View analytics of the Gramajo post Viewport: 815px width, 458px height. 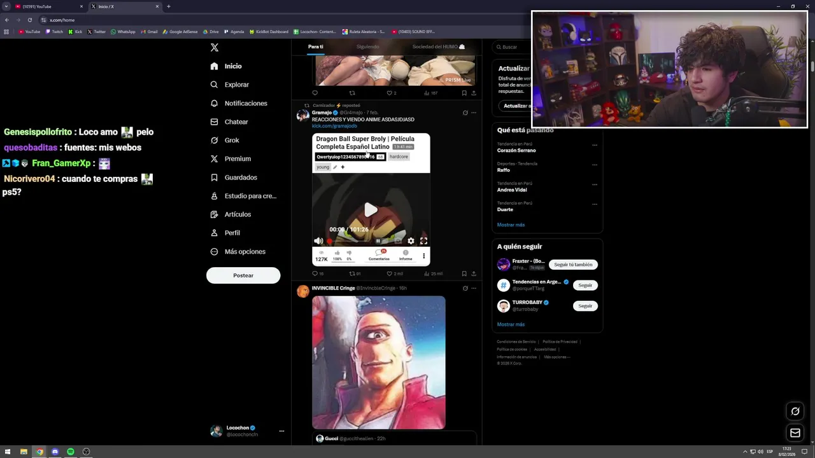427,274
